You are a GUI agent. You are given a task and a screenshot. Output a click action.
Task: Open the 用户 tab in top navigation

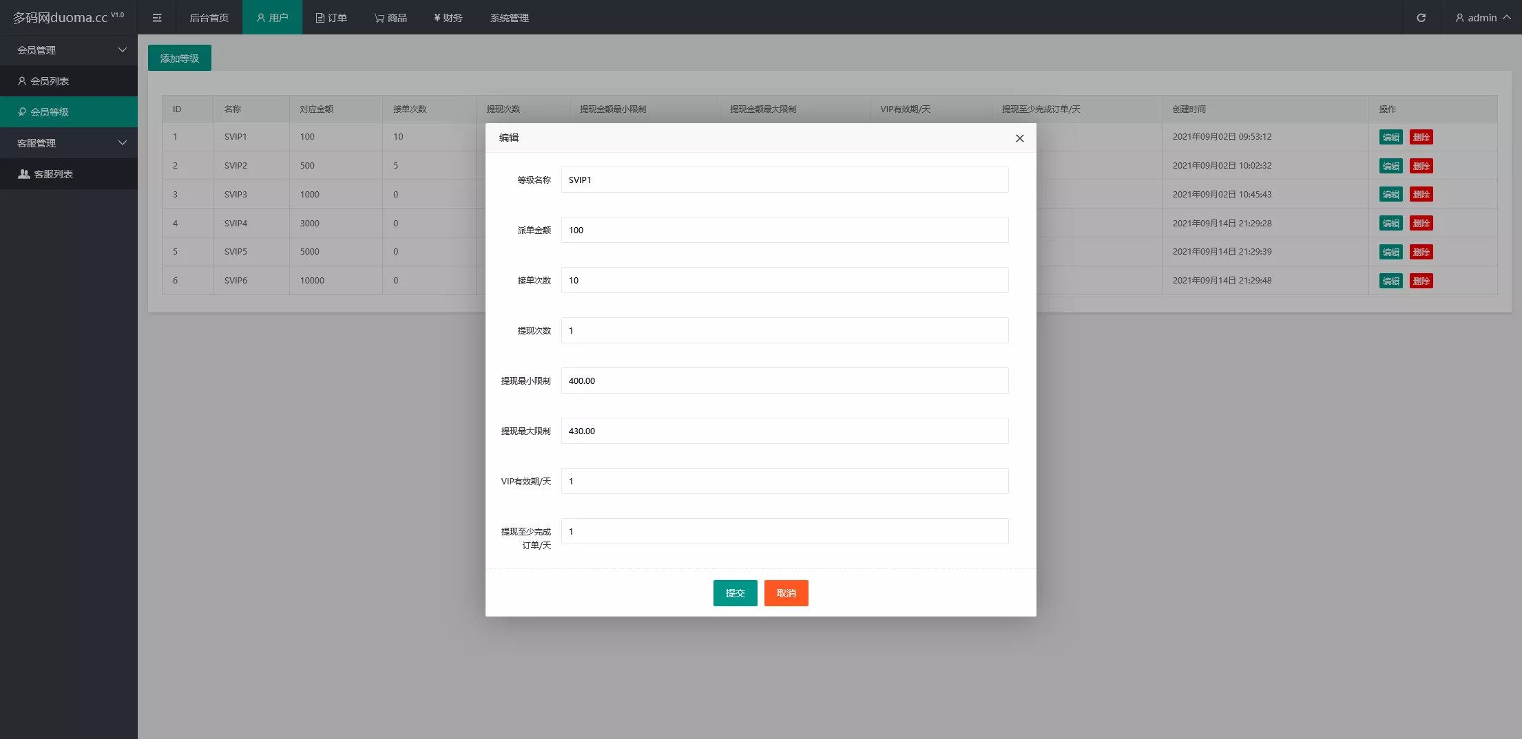pos(272,18)
